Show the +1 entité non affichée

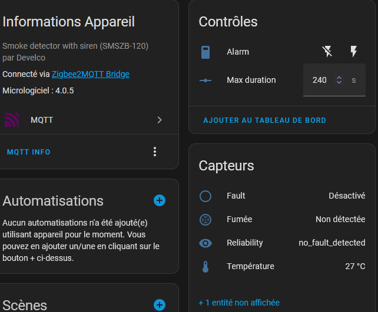[239, 303]
